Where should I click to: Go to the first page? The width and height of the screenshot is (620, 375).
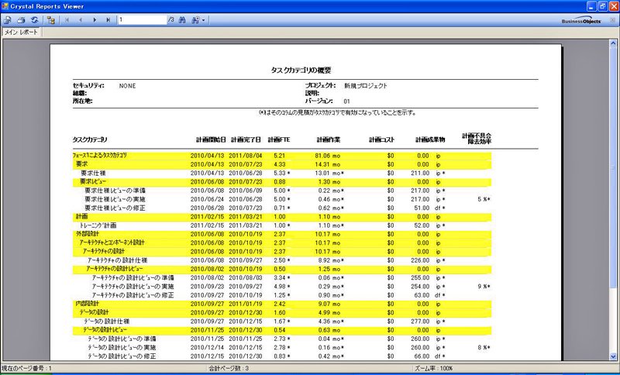coord(67,20)
